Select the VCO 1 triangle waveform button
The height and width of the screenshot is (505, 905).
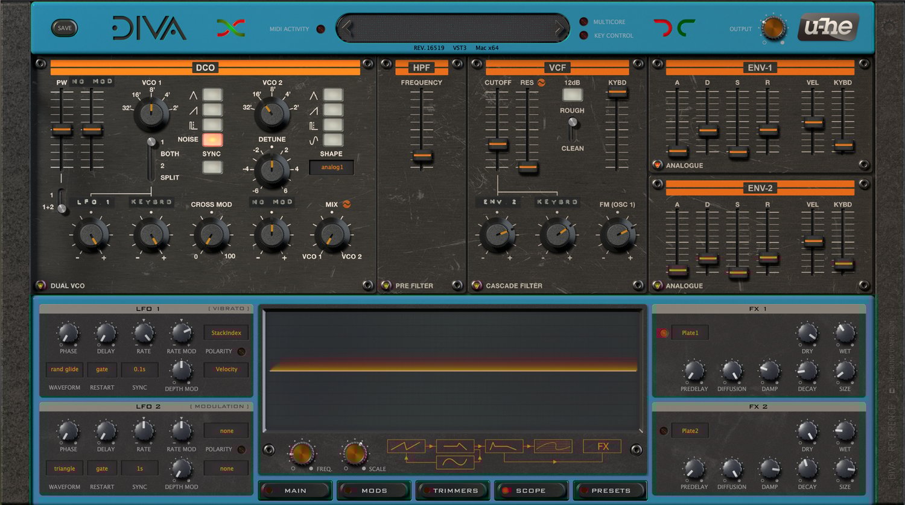pos(212,95)
